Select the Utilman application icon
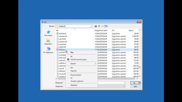This screenshot has width=182, height=102. [x=57, y=50]
